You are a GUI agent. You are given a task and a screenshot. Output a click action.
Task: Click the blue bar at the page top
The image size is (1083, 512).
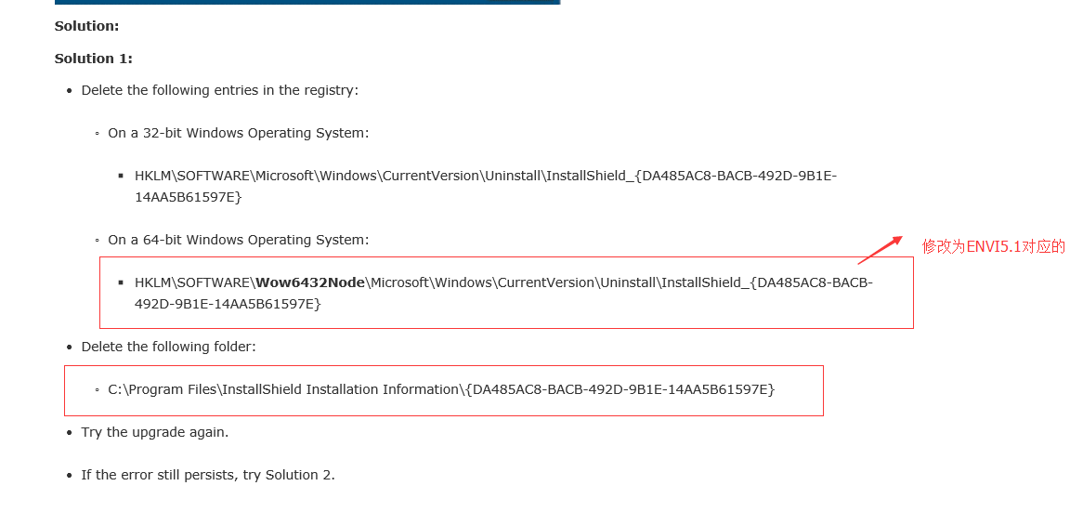pyautogui.click(x=307, y=2)
